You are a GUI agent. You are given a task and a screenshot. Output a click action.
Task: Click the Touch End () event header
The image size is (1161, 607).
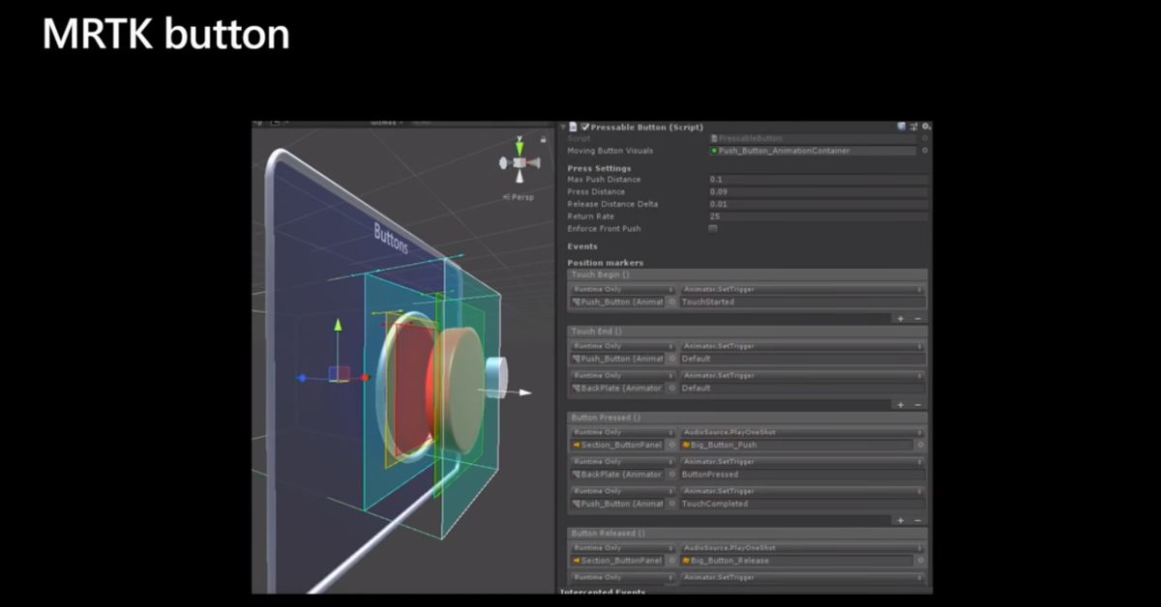coord(747,332)
